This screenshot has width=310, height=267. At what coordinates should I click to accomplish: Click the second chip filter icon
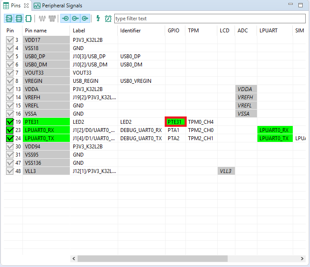19,19
